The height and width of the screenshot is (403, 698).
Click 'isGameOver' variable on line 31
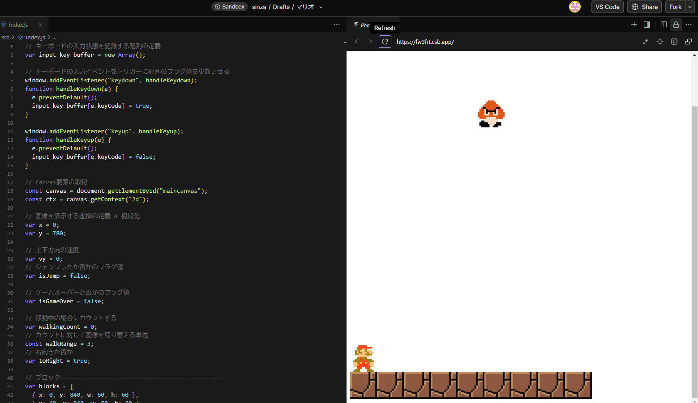click(x=56, y=301)
